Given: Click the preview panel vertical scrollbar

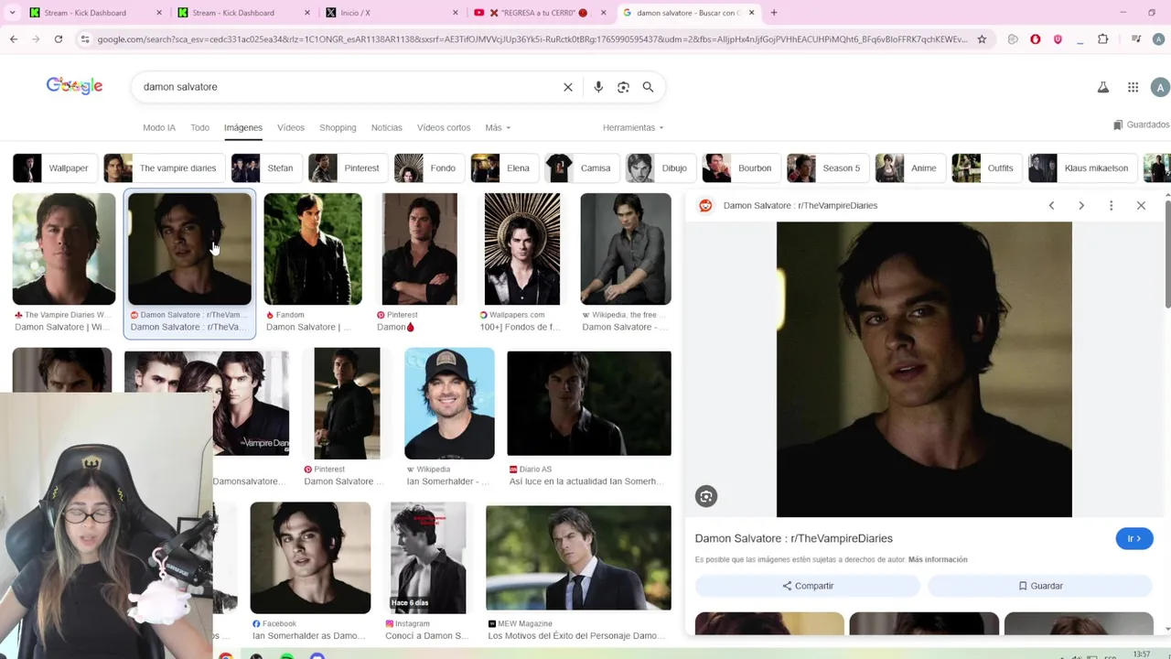Looking at the screenshot, I should click(1166, 254).
